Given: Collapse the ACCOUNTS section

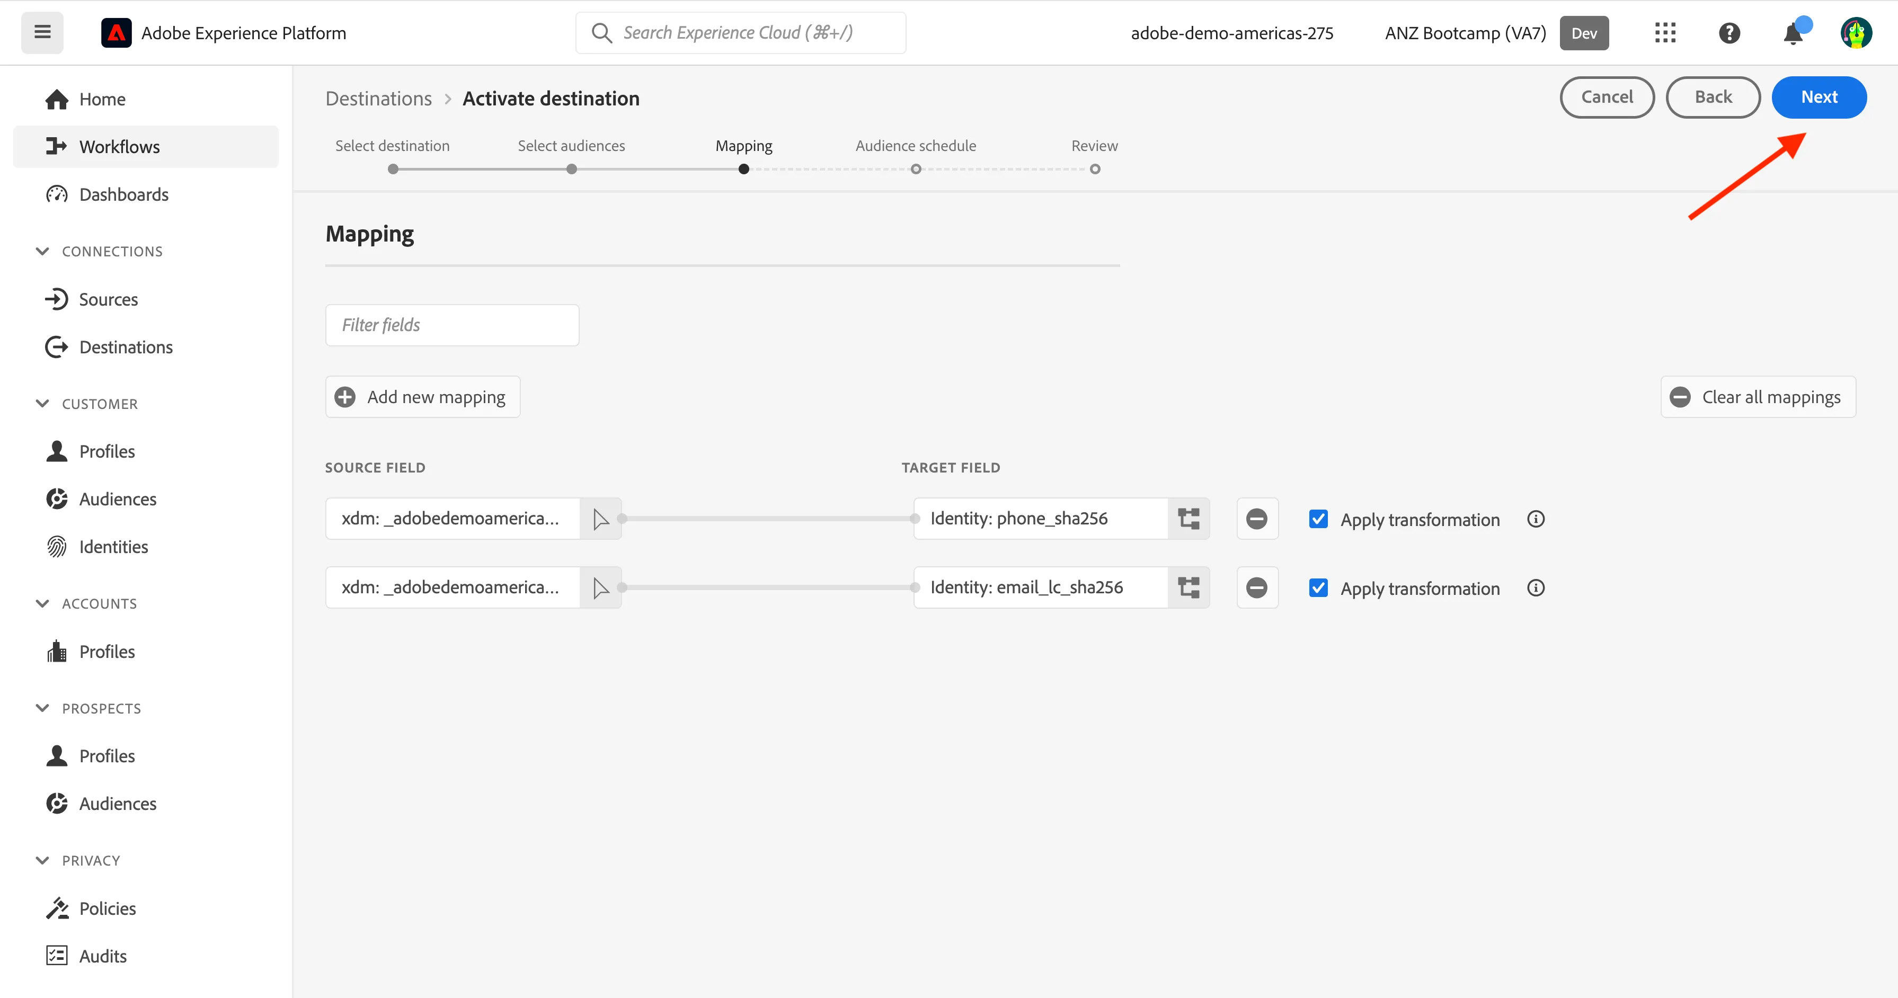Looking at the screenshot, I should pyautogui.click(x=43, y=603).
